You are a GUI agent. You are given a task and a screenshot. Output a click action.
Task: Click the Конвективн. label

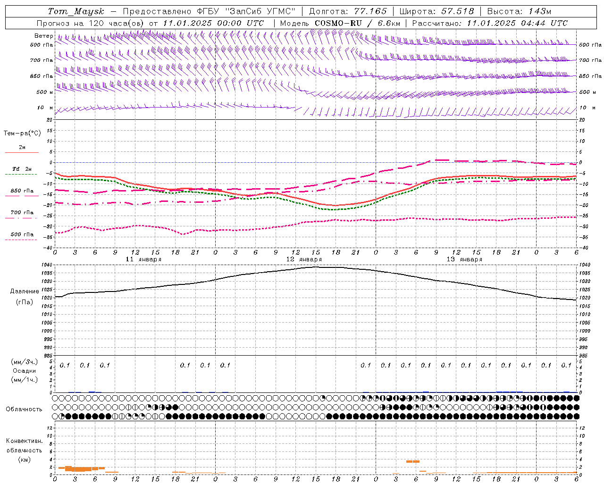click(24, 441)
